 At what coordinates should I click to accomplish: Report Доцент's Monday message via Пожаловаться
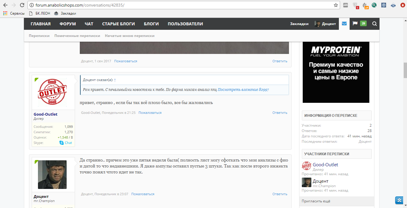(x=143, y=194)
